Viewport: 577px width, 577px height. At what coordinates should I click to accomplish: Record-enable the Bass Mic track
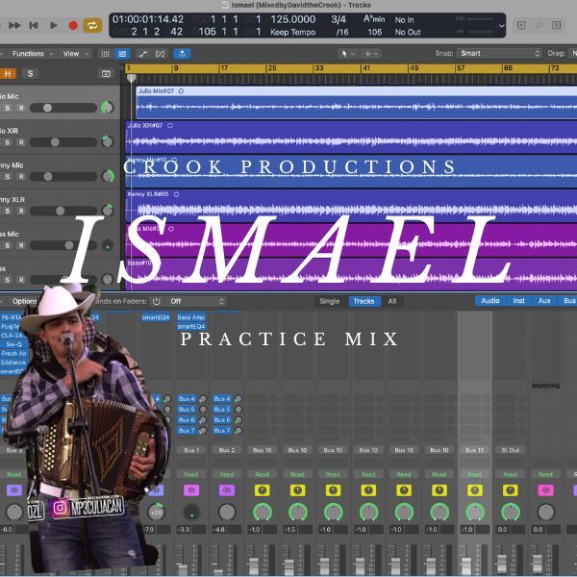21,245
